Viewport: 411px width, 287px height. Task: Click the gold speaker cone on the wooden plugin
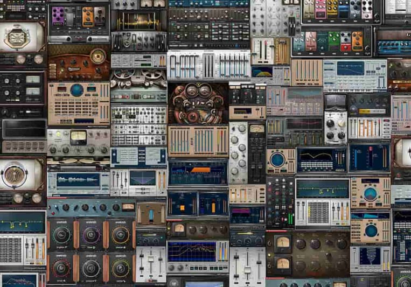[98, 56]
